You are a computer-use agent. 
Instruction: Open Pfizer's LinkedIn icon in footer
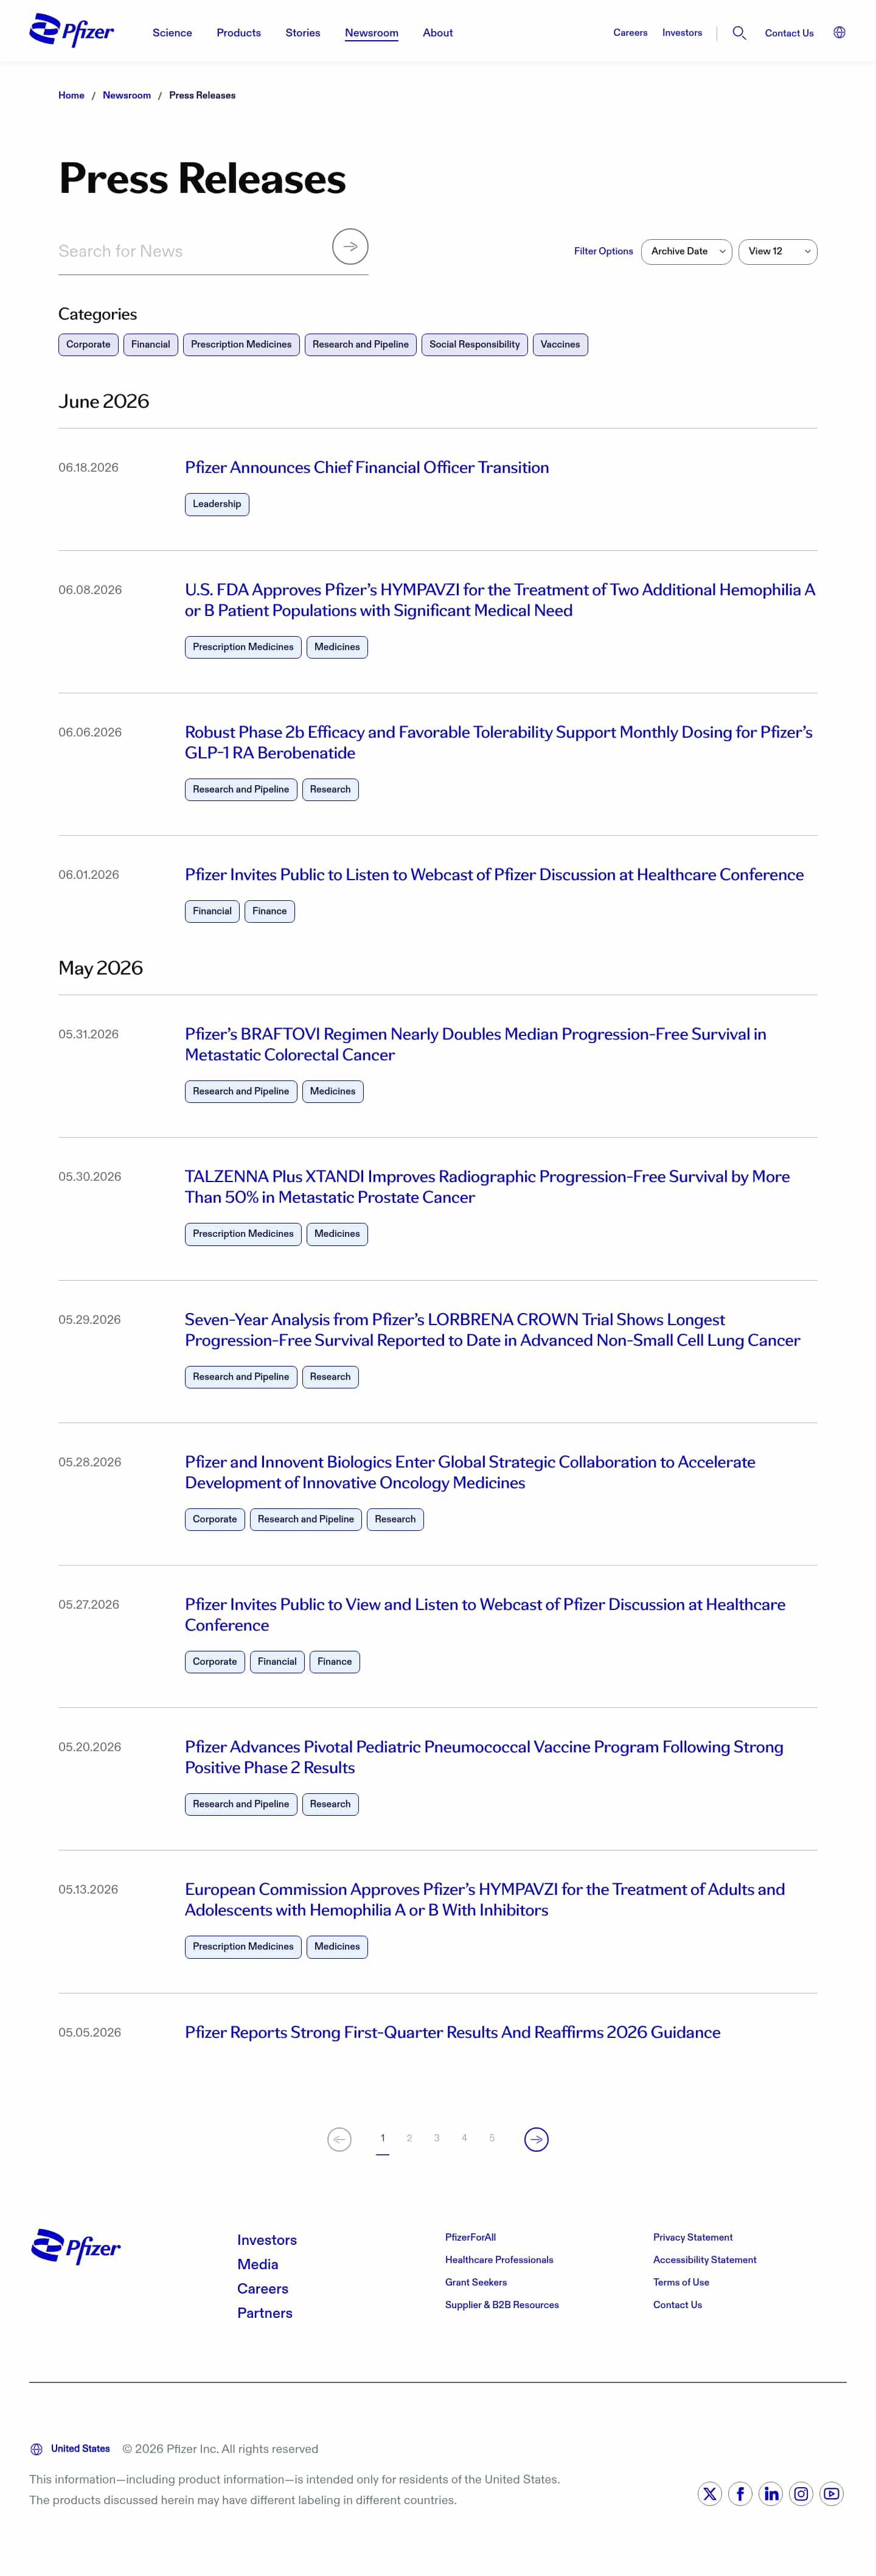[771, 2493]
